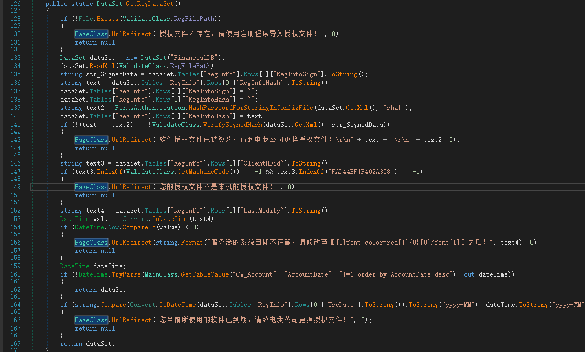Click the GetRegDataSet method name

point(149,4)
